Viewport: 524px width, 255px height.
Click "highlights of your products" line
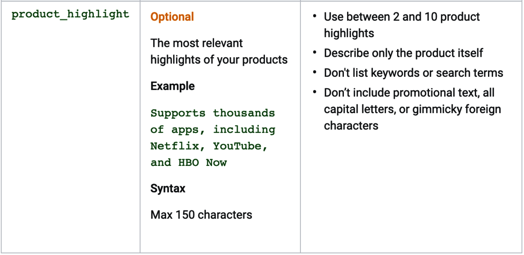(x=219, y=60)
